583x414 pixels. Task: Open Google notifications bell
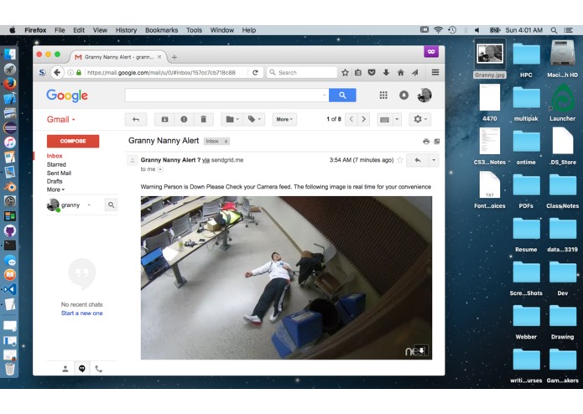403,96
